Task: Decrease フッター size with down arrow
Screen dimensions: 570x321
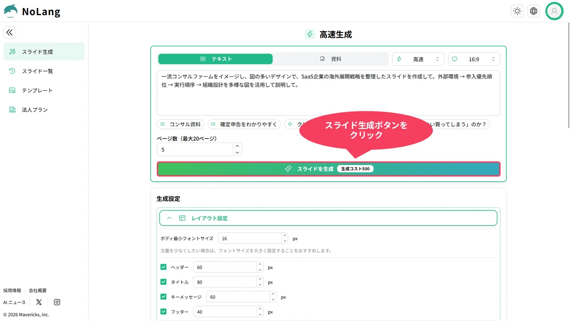Action: pyautogui.click(x=260, y=315)
